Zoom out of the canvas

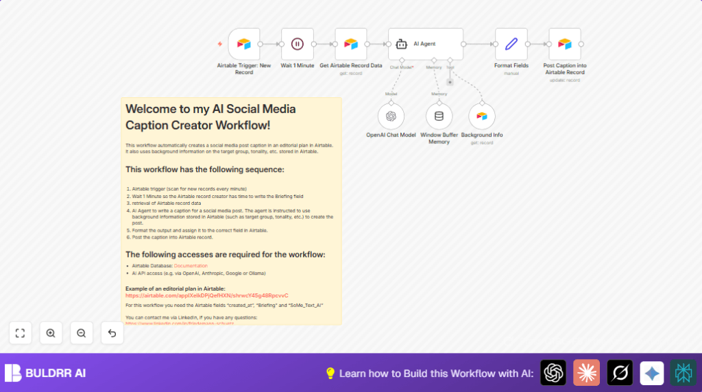click(x=82, y=333)
